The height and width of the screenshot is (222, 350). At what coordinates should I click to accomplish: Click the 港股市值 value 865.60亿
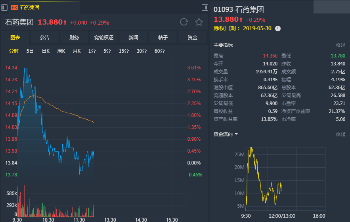tap(268, 88)
